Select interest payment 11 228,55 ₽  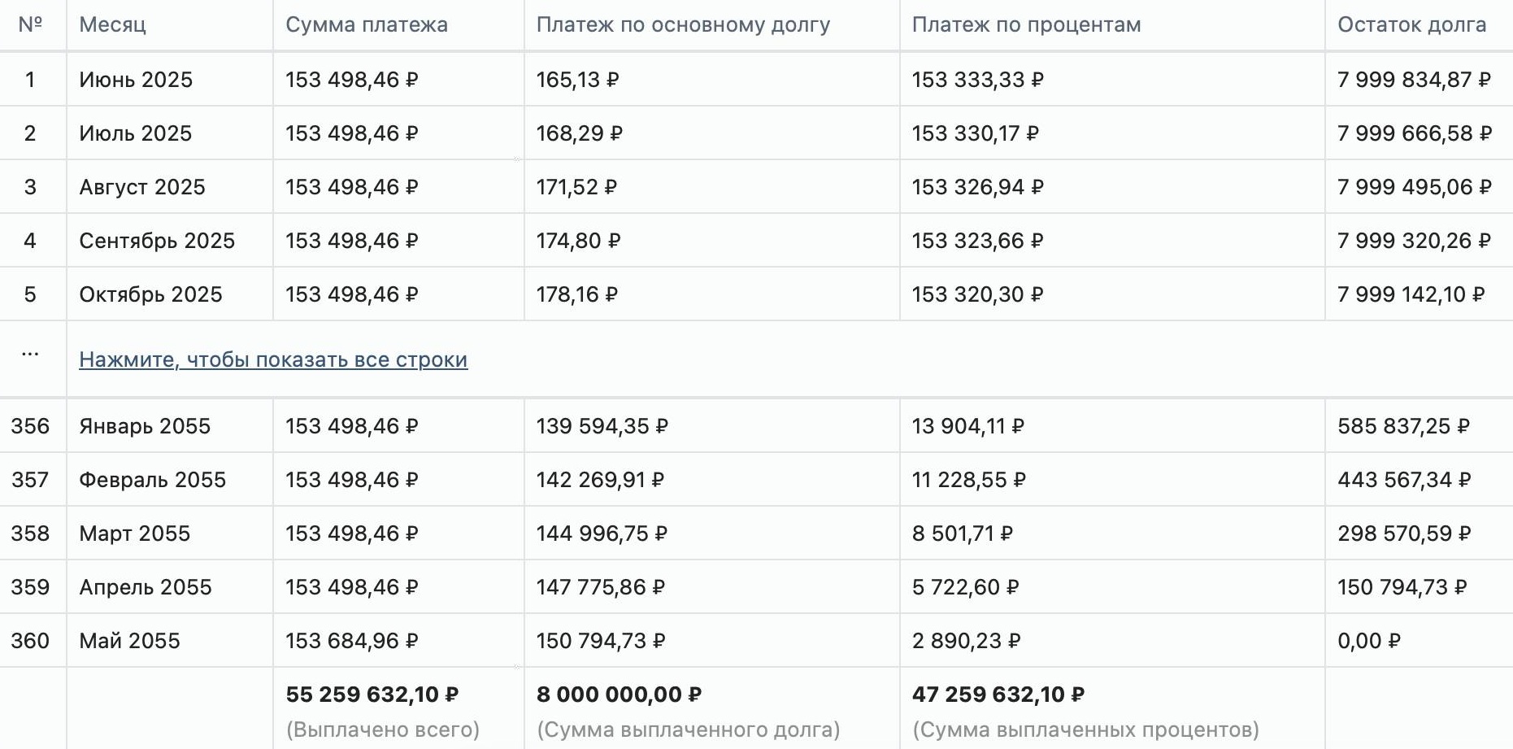point(969,480)
